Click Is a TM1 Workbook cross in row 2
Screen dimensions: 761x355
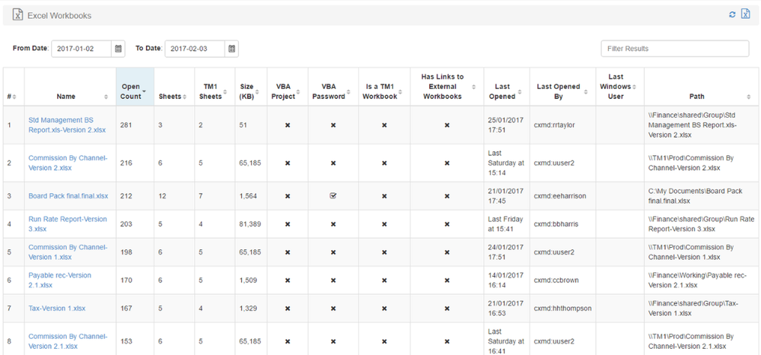(x=384, y=163)
